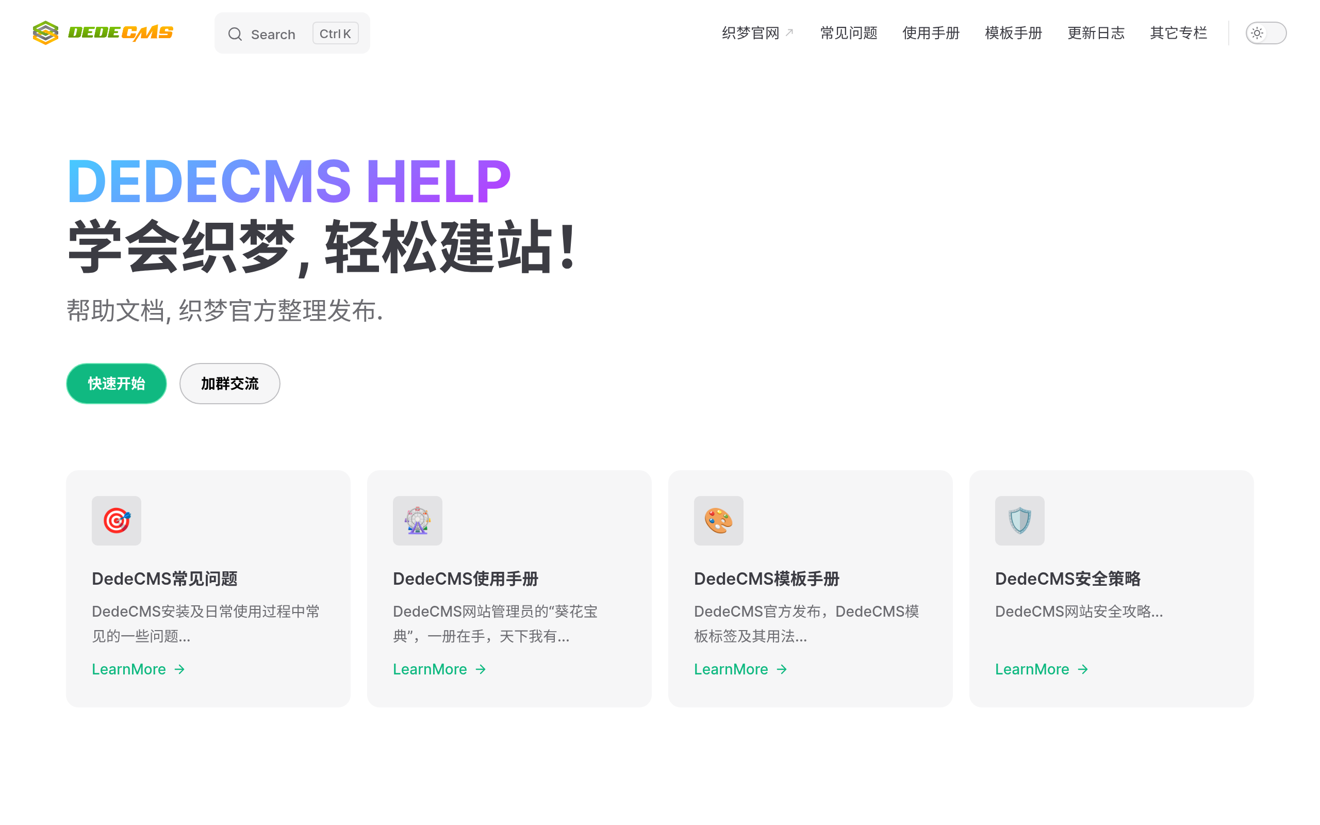Click the external arrow icon beside 织梦官网
The image size is (1320, 825).
click(789, 32)
